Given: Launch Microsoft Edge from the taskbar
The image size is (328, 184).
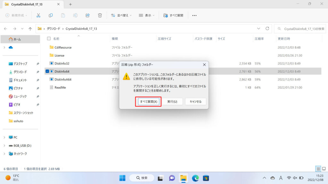Looking at the screenshot, I should pyautogui.click(x=195, y=178).
